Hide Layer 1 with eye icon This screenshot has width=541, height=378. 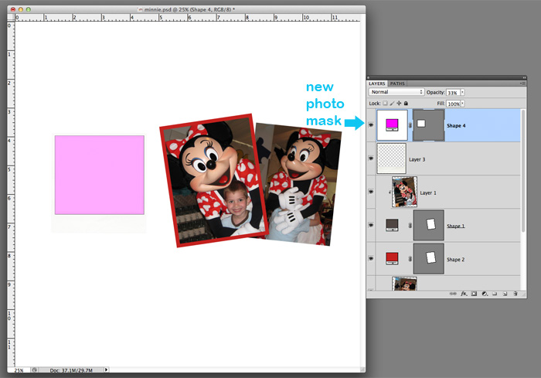pyautogui.click(x=371, y=192)
